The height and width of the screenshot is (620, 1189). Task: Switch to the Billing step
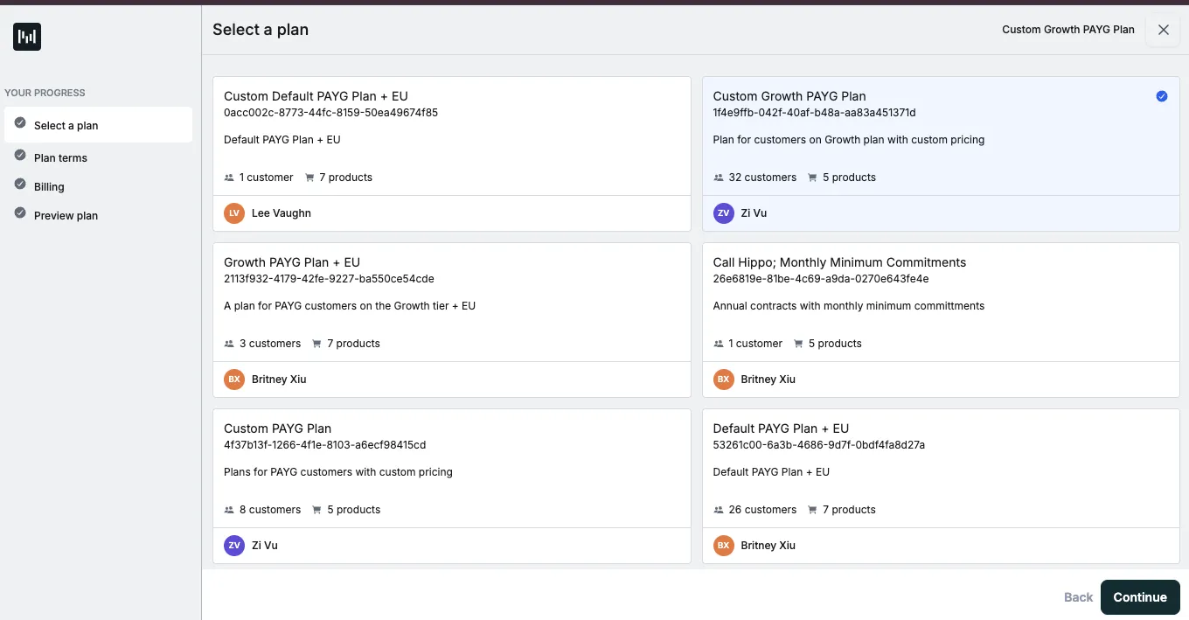coord(49,187)
